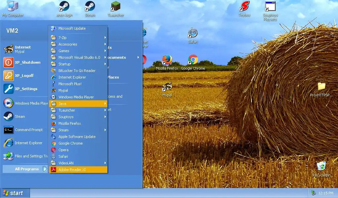This screenshot has height=198, width=338.
Task: Expand the Souptoys submenu
Action: 78,117
